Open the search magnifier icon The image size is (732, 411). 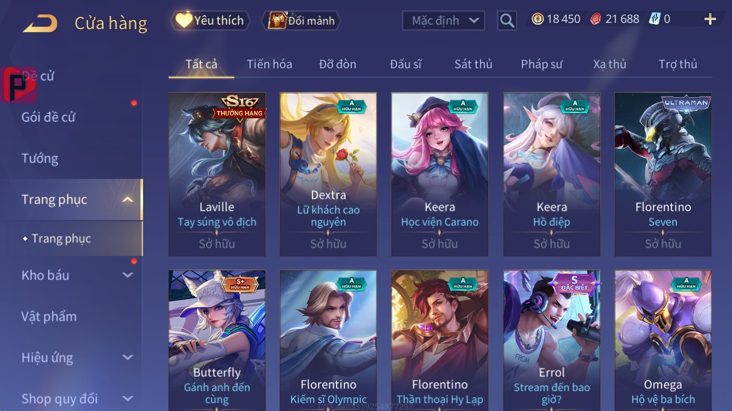pos(507,21)
